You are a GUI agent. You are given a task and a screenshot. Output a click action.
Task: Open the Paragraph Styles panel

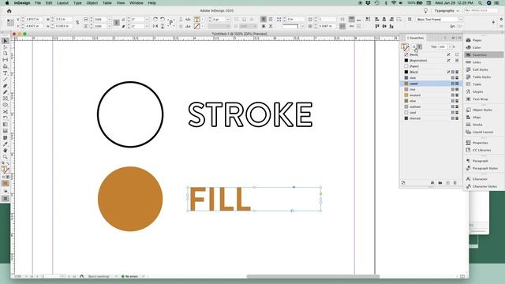click(x=485, y=168)
